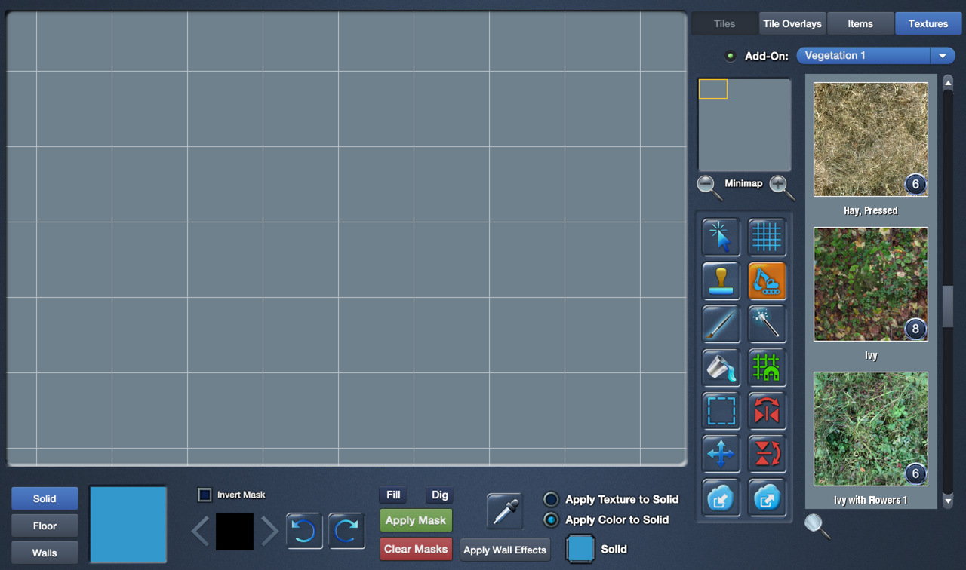
Task: Open the Items tab
Action: point(860,23)
